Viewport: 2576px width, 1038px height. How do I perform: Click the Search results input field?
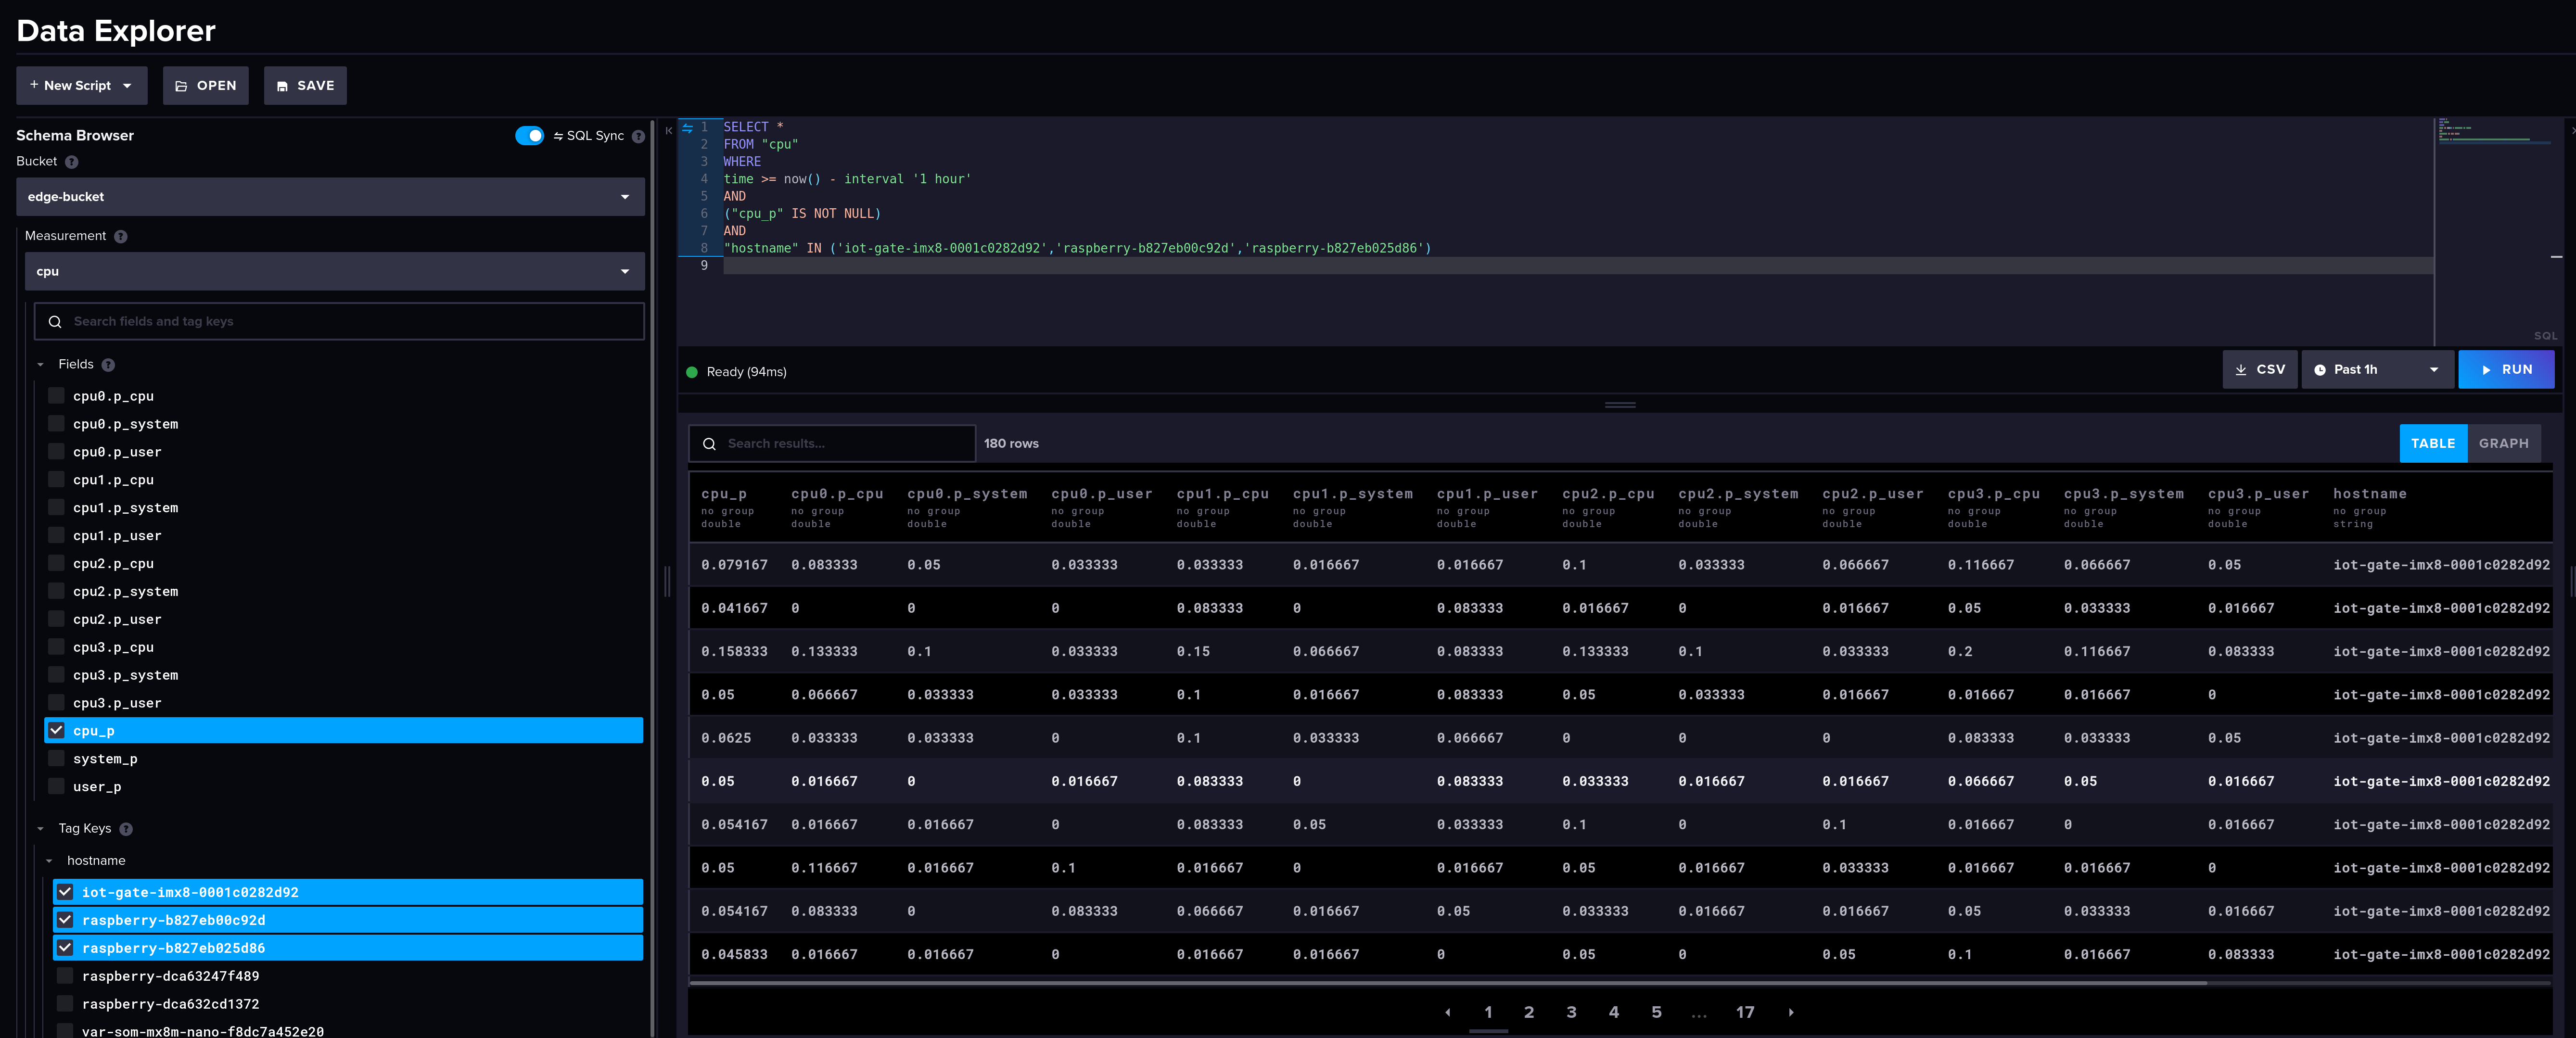pyautogui.click(x=831, y=444)
